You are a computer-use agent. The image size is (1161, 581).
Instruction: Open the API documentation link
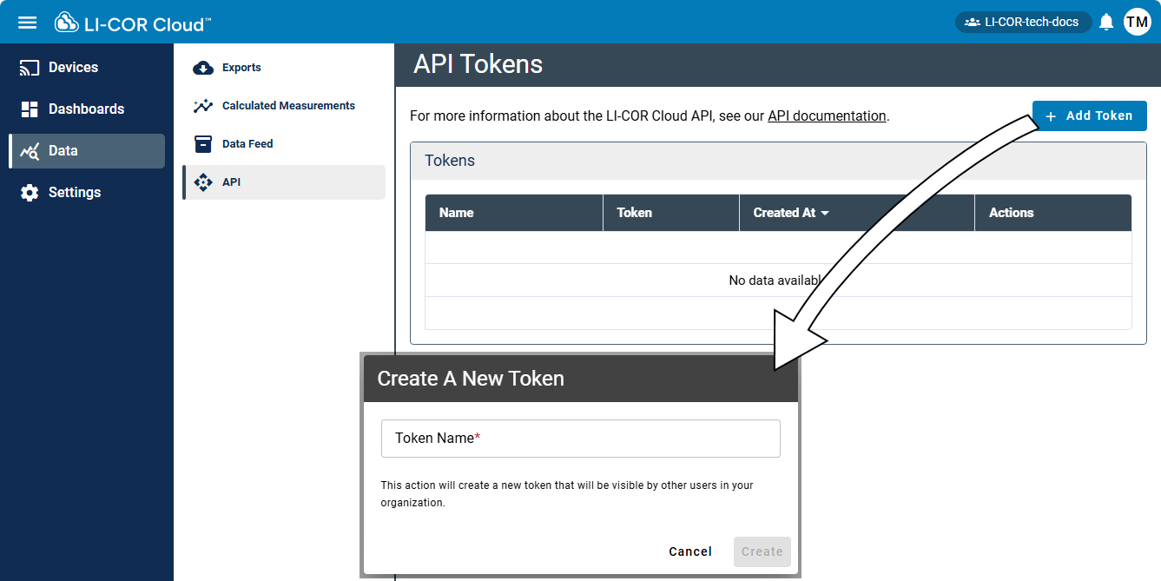826,116
